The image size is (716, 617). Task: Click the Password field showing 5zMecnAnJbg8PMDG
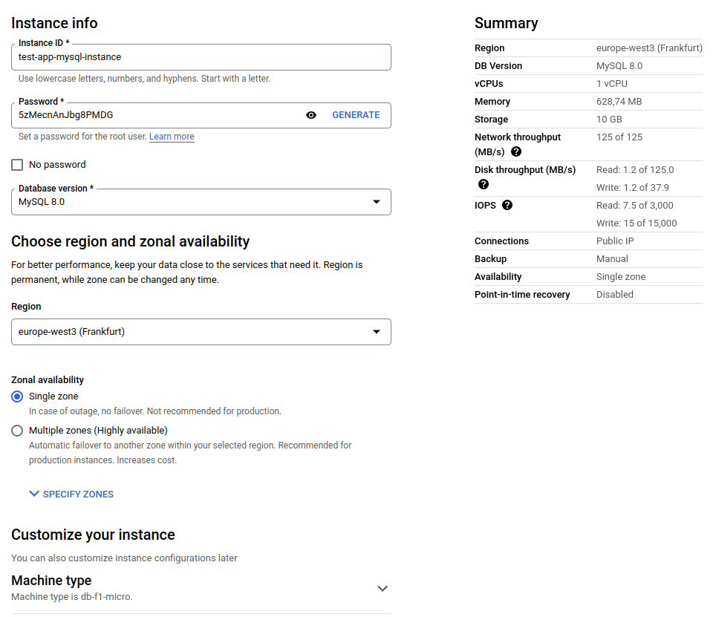pyautogui.click(x=149, y=115)
